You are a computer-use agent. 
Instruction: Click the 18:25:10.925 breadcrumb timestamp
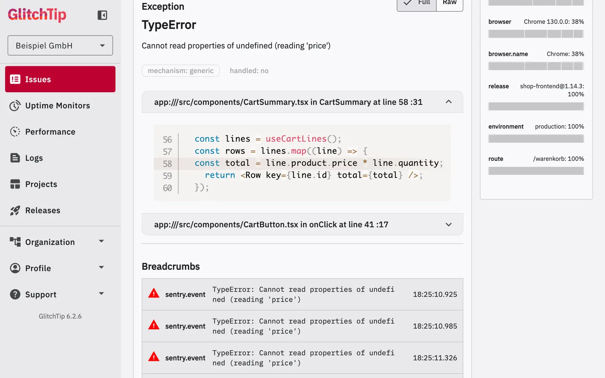435,294
